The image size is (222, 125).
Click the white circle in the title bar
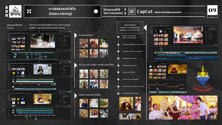(x=96, y=11)
